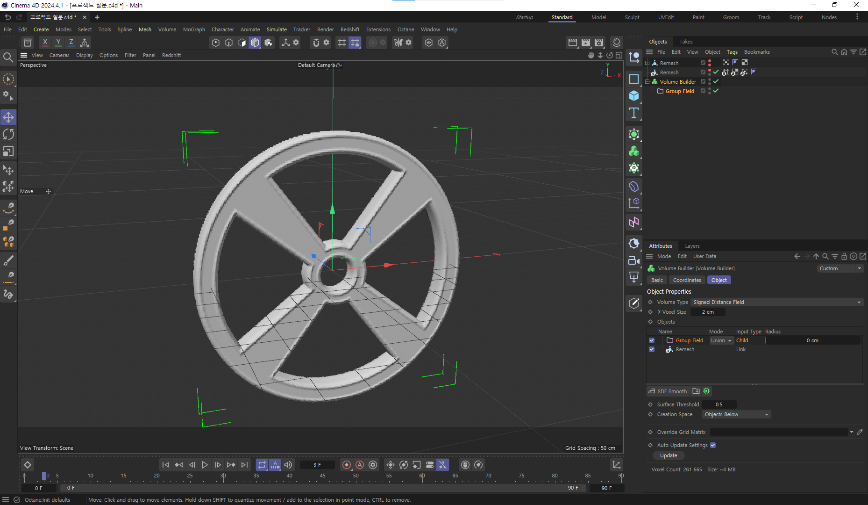Open the Simulate menu
This screenshot has width=868, height=505.
tap(277, 29)
